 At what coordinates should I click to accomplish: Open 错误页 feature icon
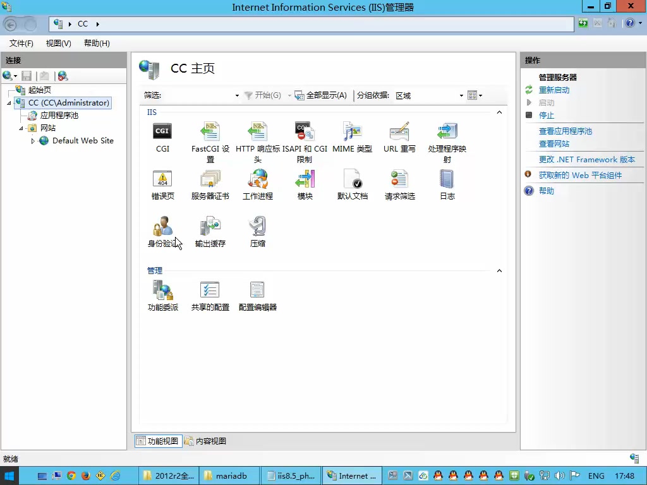[x=162, y=185]
